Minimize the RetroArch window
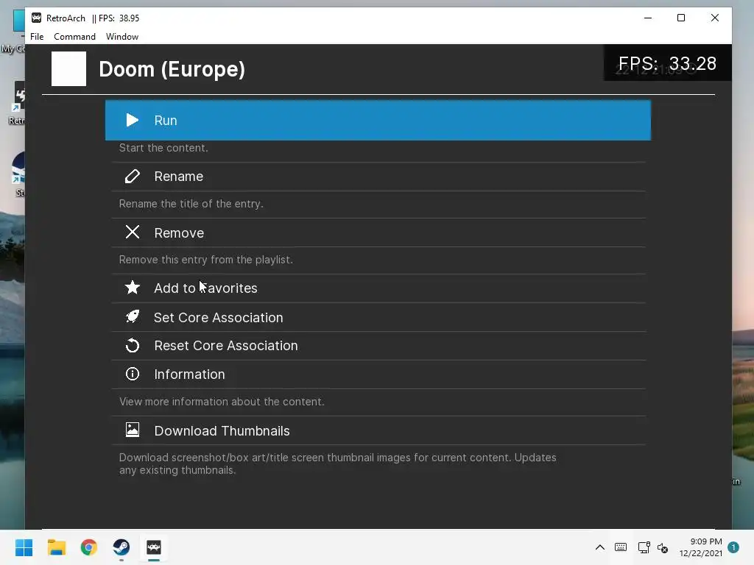 pyautogui.click(x=648, y=18)
